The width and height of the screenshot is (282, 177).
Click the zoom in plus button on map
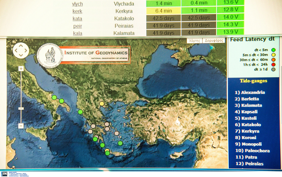click(21, 69)
